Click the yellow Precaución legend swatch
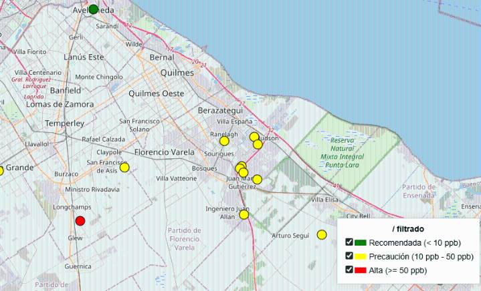The height and width of the screenshot is (291, 481). pyautogui.click(x=361, y=256)
